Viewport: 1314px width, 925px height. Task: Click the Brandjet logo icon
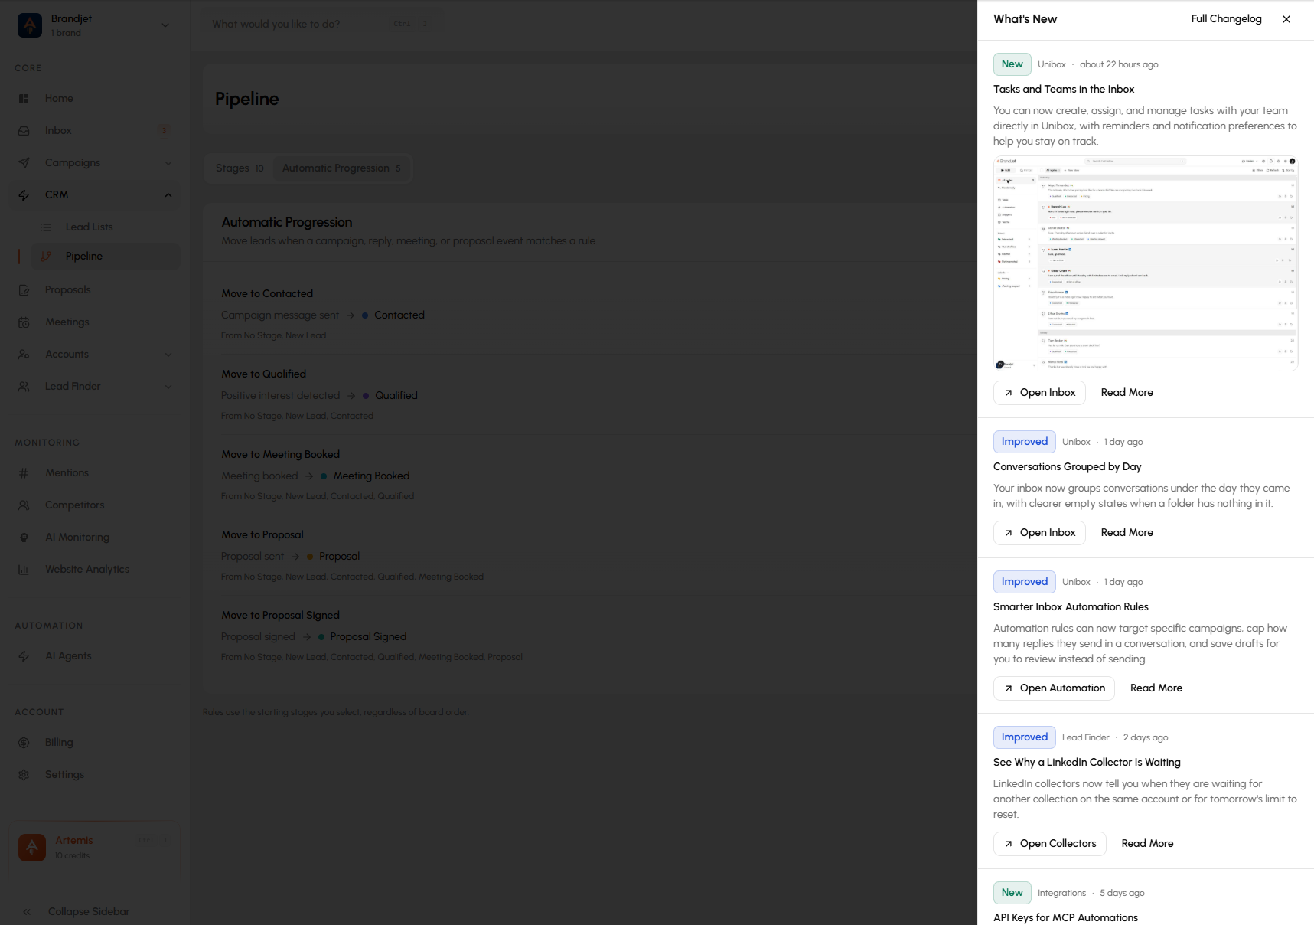[30, 25]
